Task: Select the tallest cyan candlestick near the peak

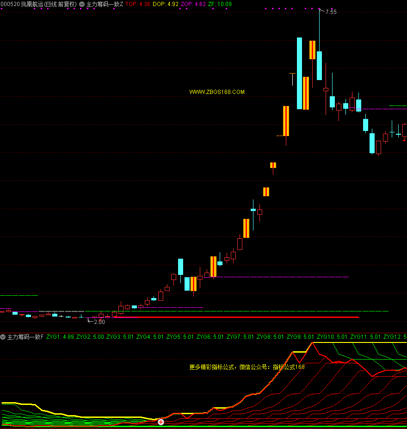Action: (299, 73)
